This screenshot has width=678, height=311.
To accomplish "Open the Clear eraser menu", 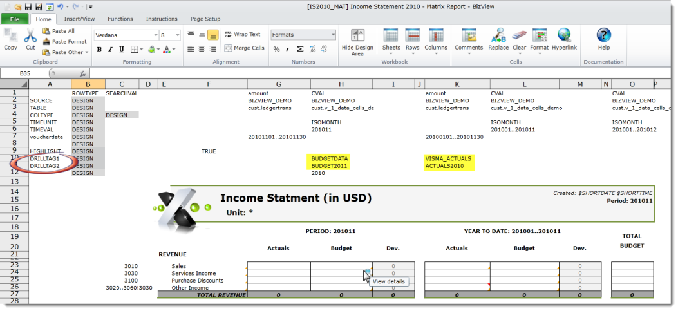I will (x=520, y=42).
